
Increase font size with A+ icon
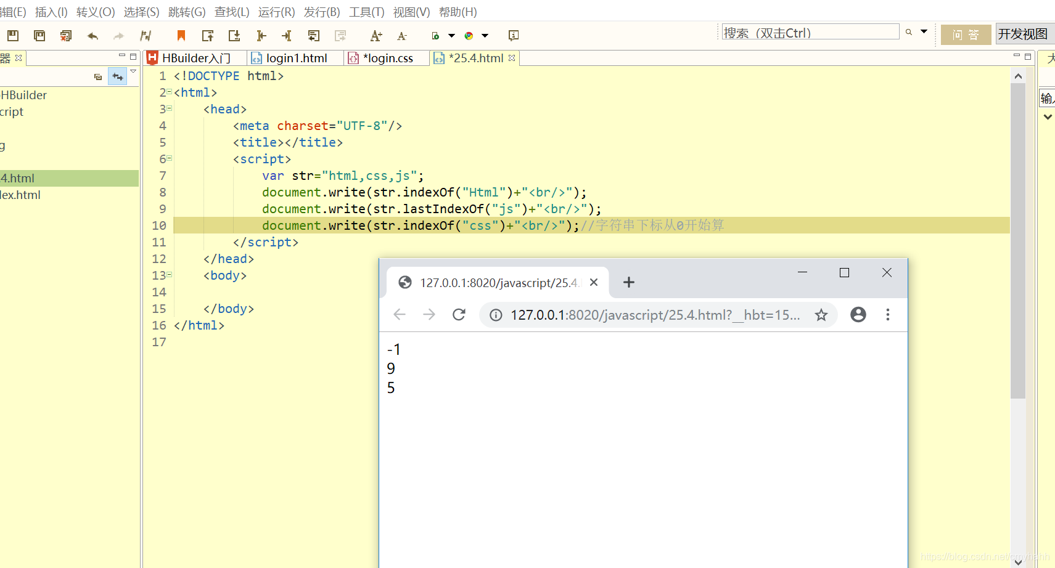click(376, 36)
